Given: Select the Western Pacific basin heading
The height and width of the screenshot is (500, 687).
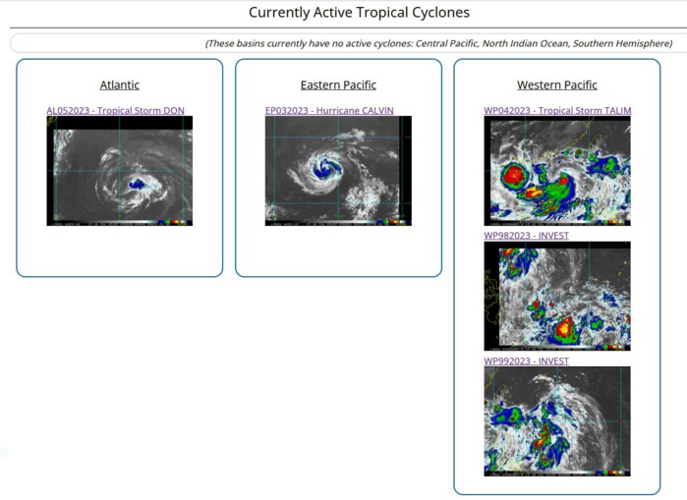Looking at the screenshot, I should [x=557, y=85].
